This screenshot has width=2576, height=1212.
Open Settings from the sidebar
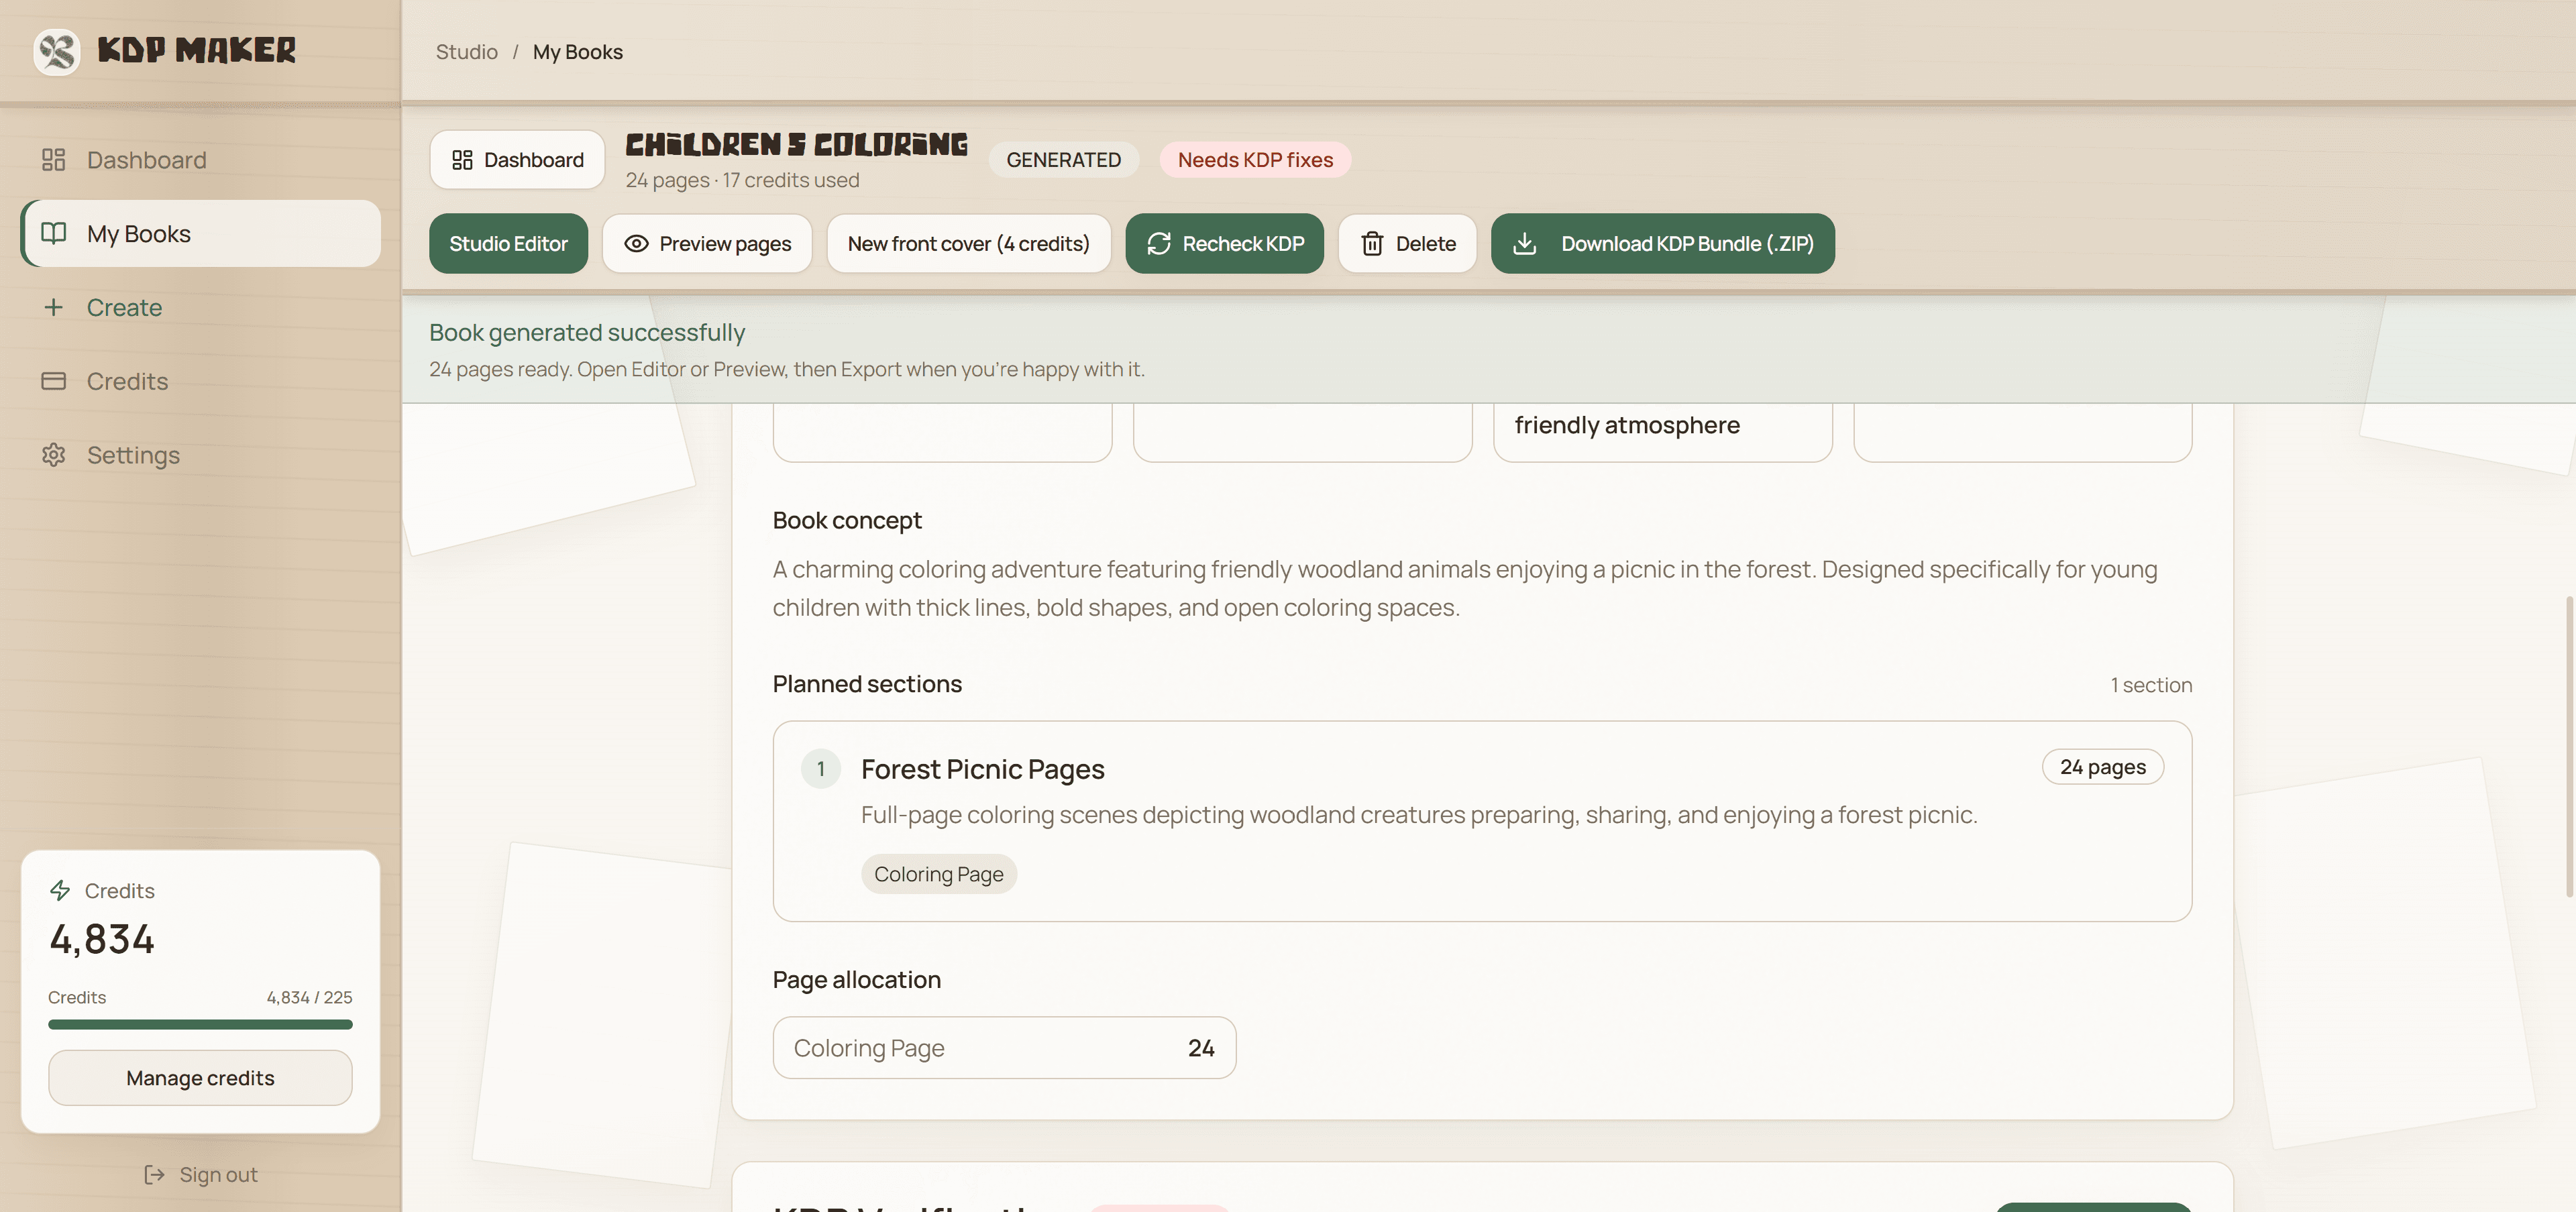(200, 455)
